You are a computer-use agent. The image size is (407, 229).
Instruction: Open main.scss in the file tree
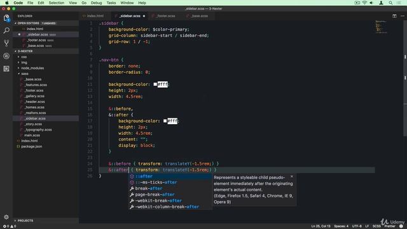tap(32, 135)
